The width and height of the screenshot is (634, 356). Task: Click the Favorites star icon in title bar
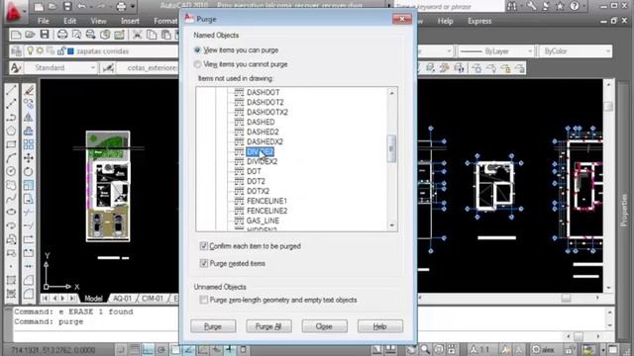pos(560,6)
